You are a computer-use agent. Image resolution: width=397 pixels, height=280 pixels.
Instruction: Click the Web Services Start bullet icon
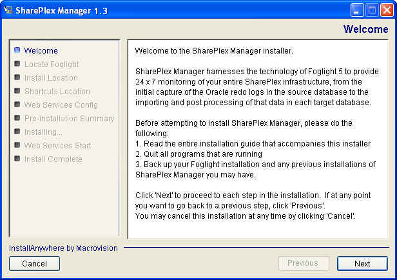pyautogui.click(x=17, y=145)
